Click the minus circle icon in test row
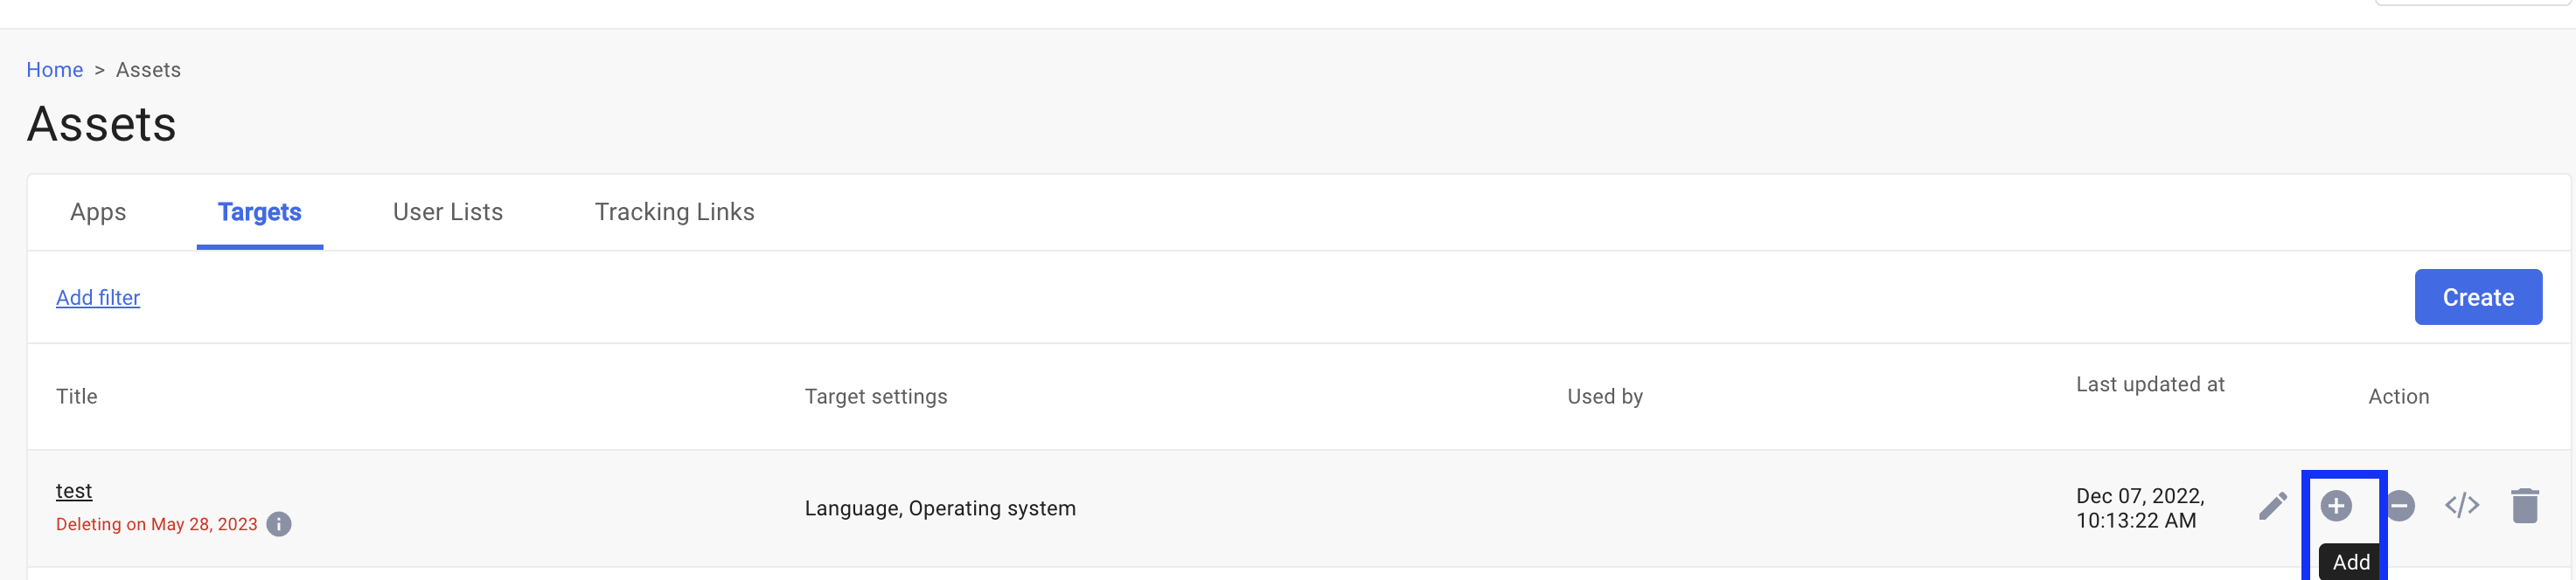The height and width of the screenshot is (580, 2576). point(2400,506)
